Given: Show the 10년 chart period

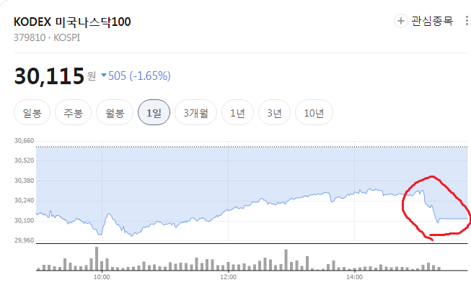Looking at the screenshot, I should 314,113.
